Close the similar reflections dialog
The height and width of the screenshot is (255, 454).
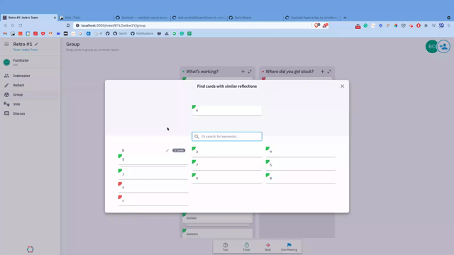[x=342, y=86]
